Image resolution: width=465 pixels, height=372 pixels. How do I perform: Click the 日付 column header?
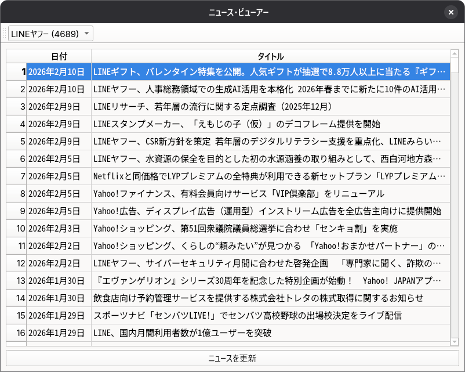point(59,56)
